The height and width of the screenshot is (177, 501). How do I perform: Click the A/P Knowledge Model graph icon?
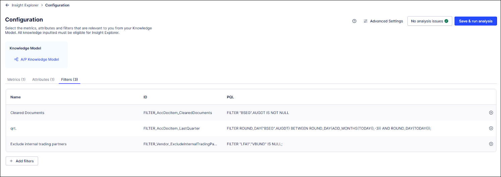click(x=16, y=59)
